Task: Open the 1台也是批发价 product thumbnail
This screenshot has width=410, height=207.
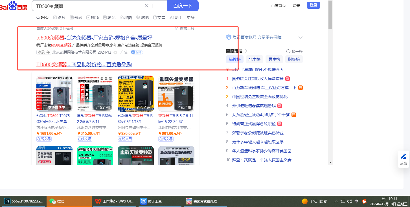Action: (176, 94)
